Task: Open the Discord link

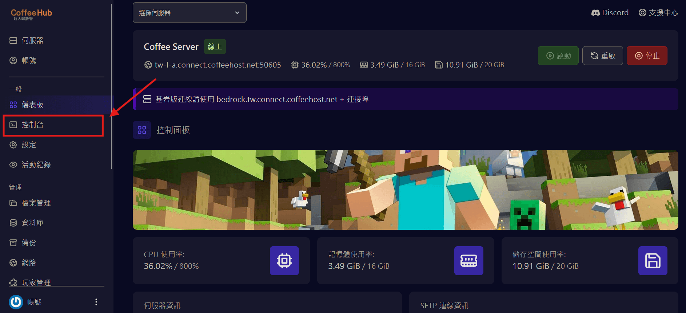Action: [x=610, y=13]
